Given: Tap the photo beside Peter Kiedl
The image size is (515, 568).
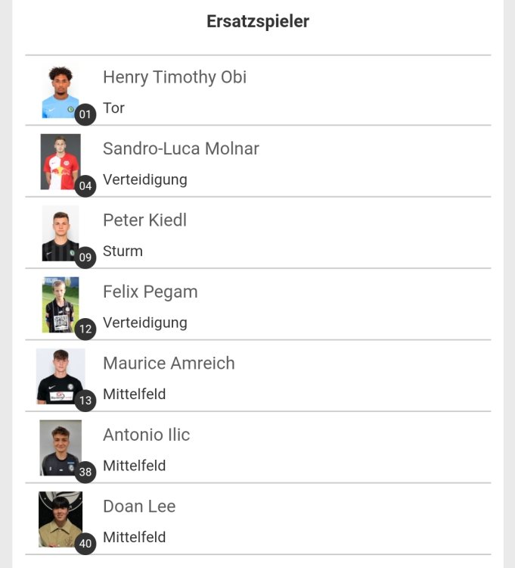Looking at the screenshot, I should (60, 233).
